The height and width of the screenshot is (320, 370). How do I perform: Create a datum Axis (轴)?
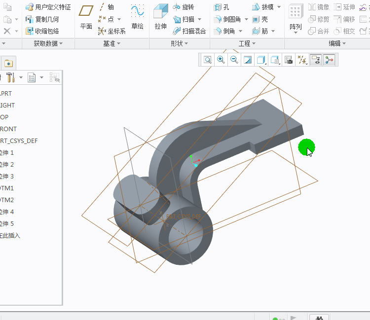coord(107,7)
